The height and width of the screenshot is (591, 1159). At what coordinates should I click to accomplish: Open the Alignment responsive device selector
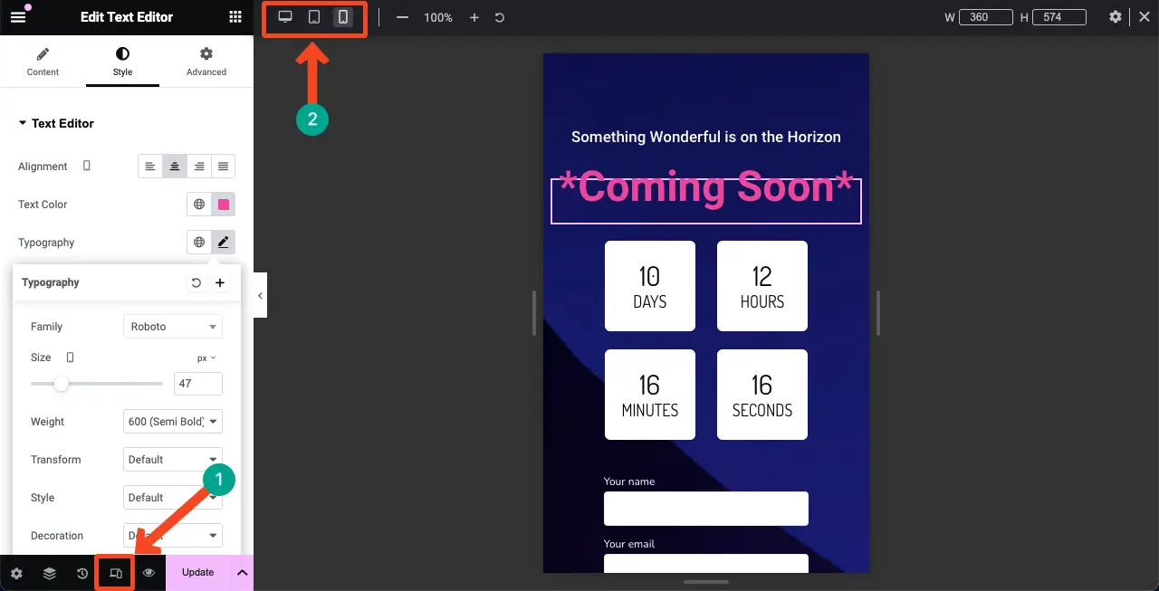(87, 167)
